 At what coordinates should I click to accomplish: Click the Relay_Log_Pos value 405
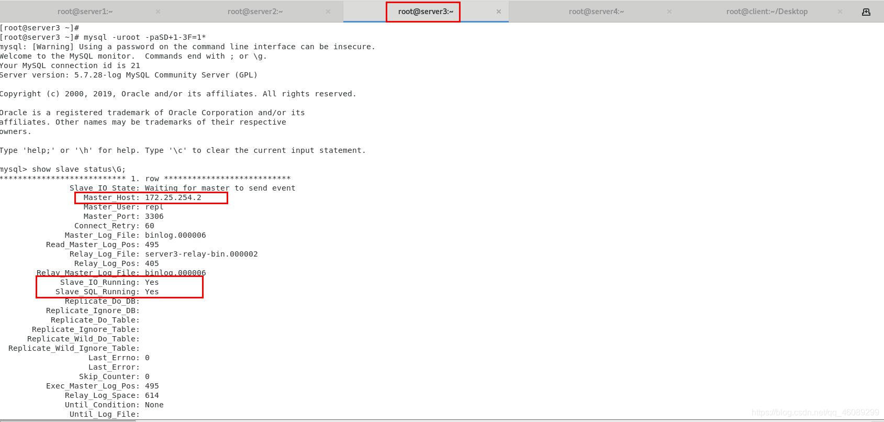click(x=152, y=263)
